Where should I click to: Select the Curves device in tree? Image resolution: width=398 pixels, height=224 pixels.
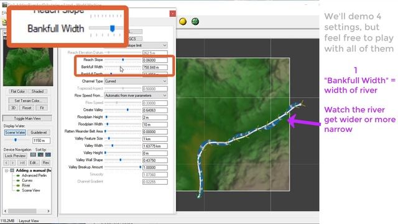[27, 180]
